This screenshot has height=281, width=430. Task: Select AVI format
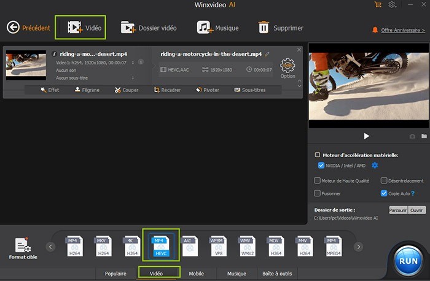190,246
